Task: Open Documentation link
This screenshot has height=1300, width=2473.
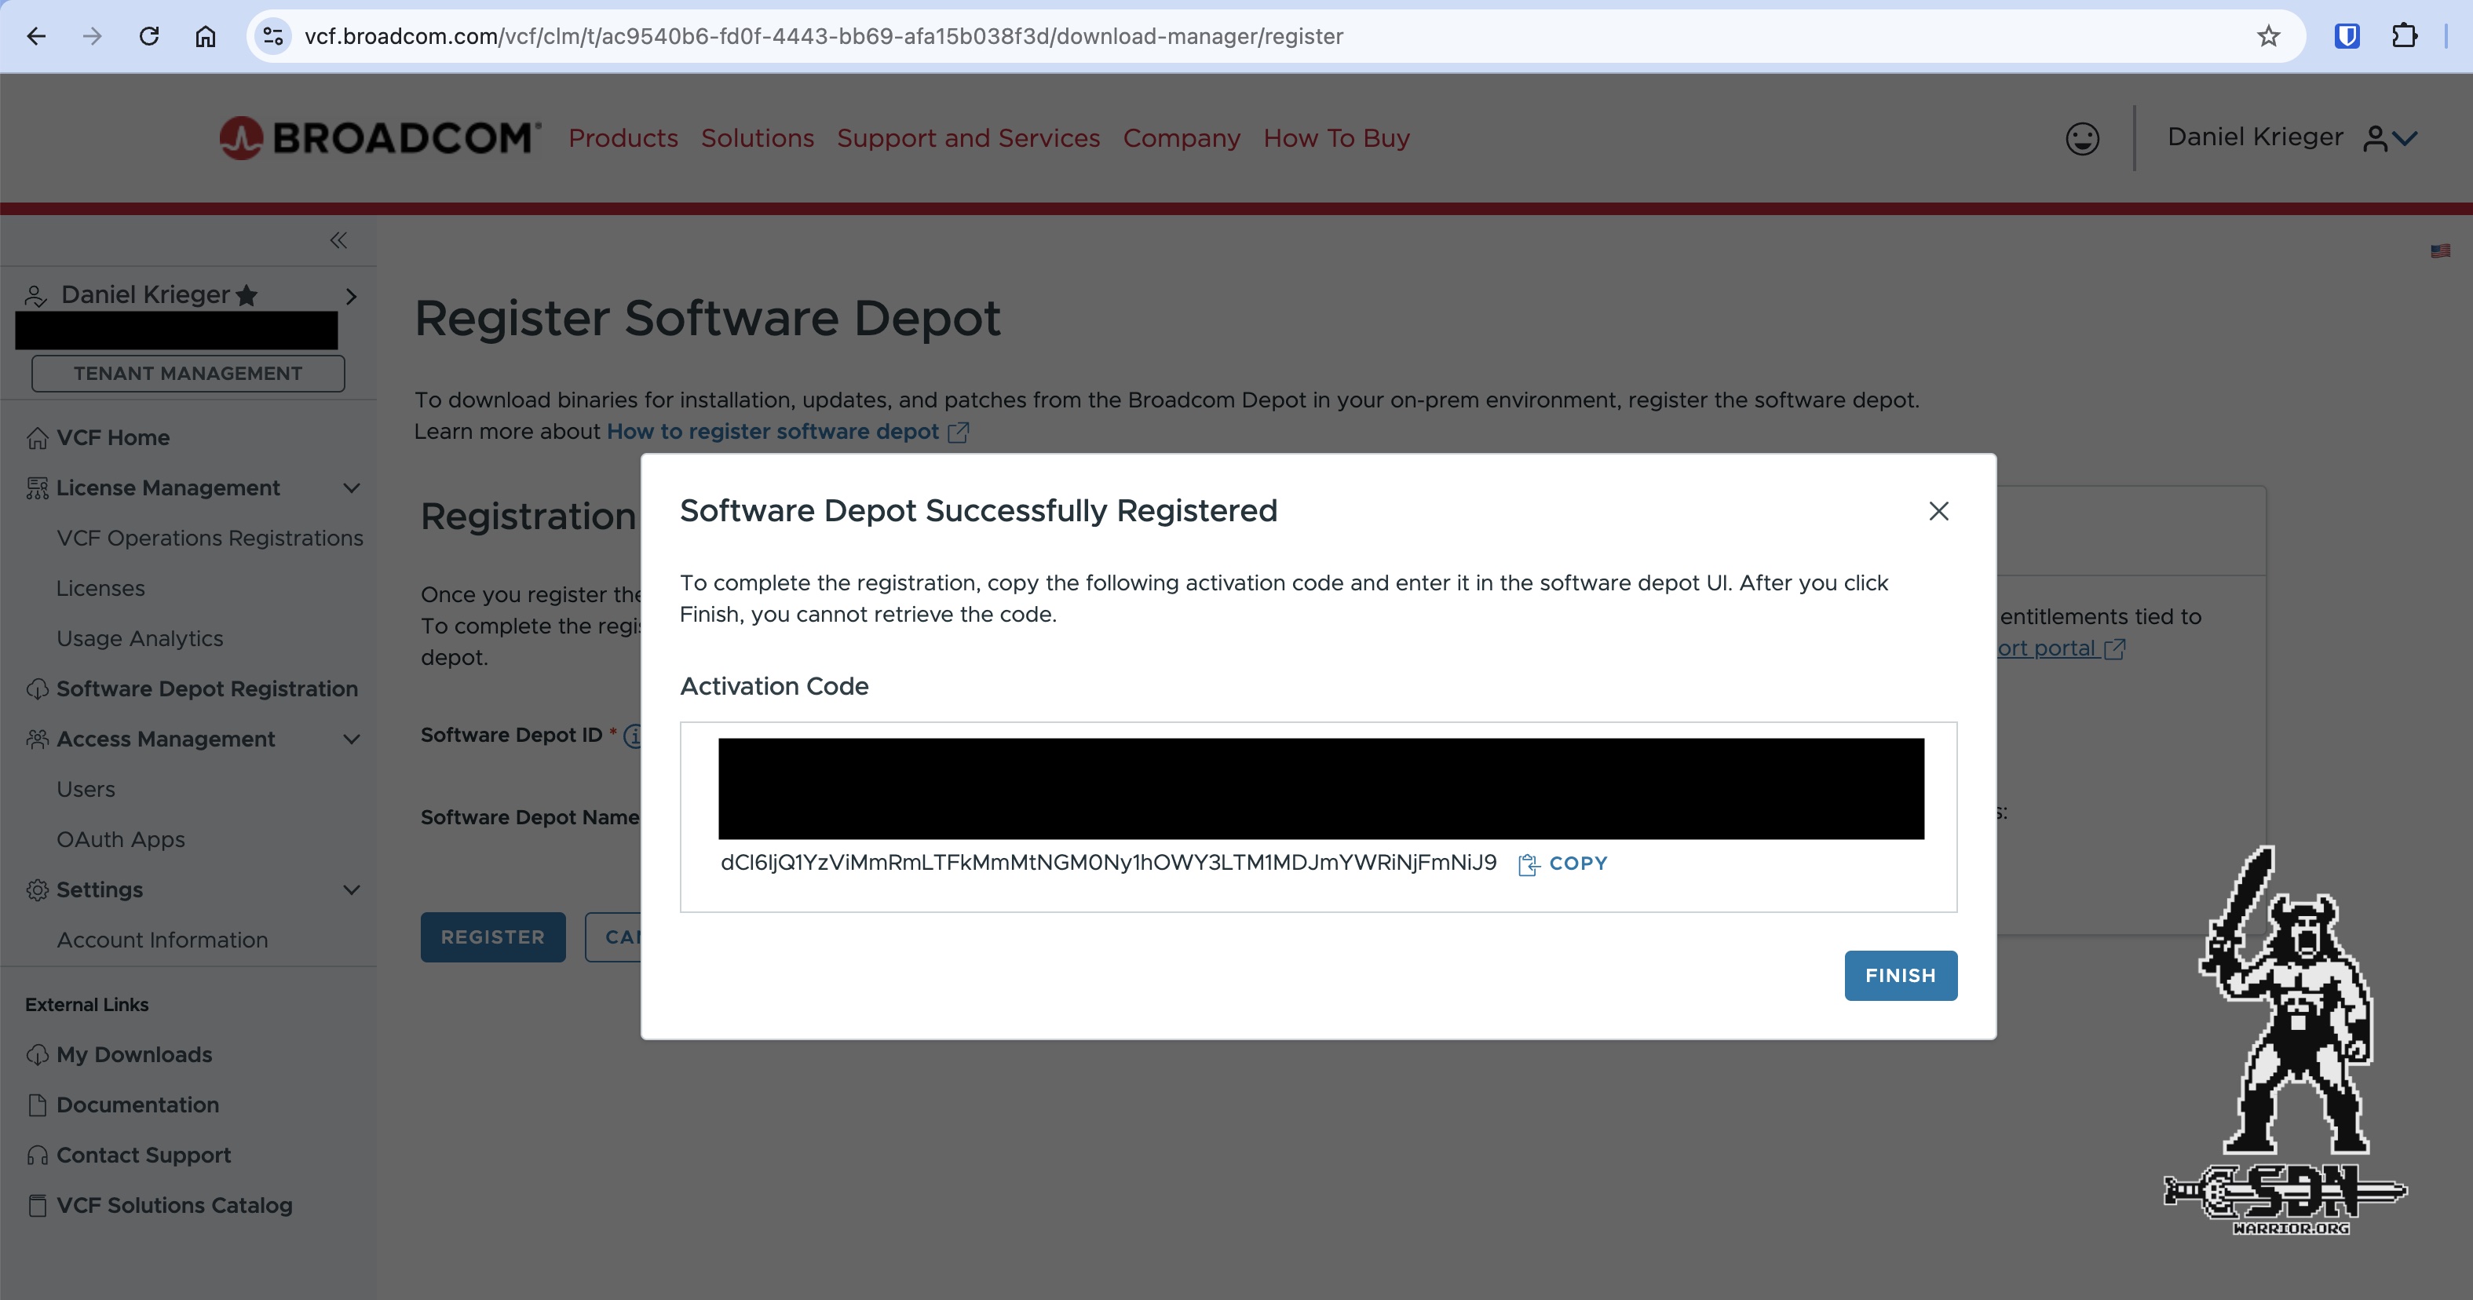Action: point(137,1105)
